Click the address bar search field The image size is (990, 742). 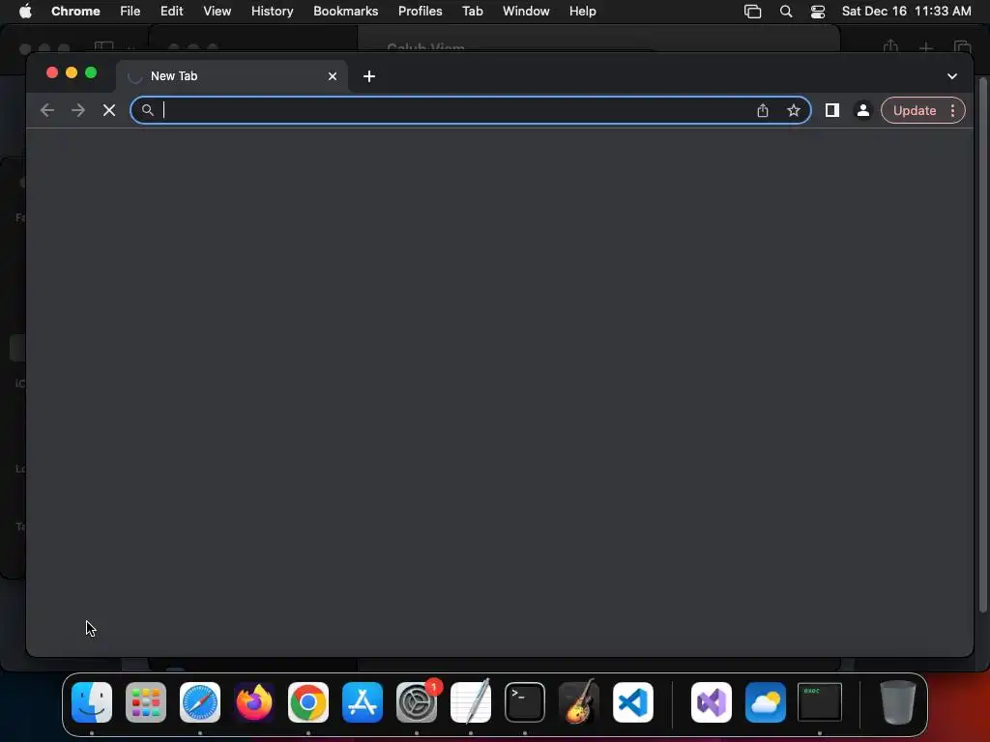[471, 110]
